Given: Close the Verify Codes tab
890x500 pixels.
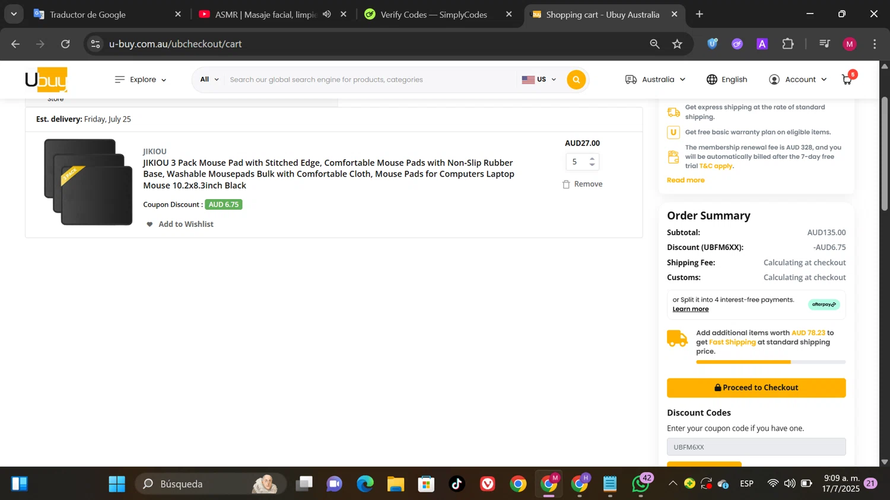Looking at the screenshot, I should tap(508, 14).
